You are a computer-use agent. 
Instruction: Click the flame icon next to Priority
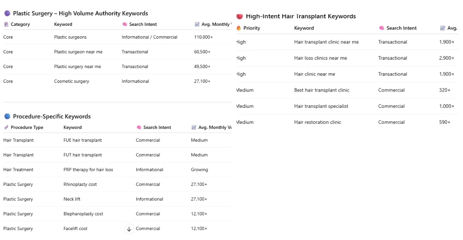(x=239, y=28)
